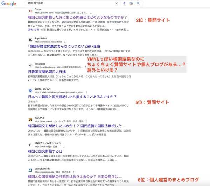This screenshot has height=186, width=210.
Task: Click the ZAKZAK favicon
Action: [x=30, y=120]
